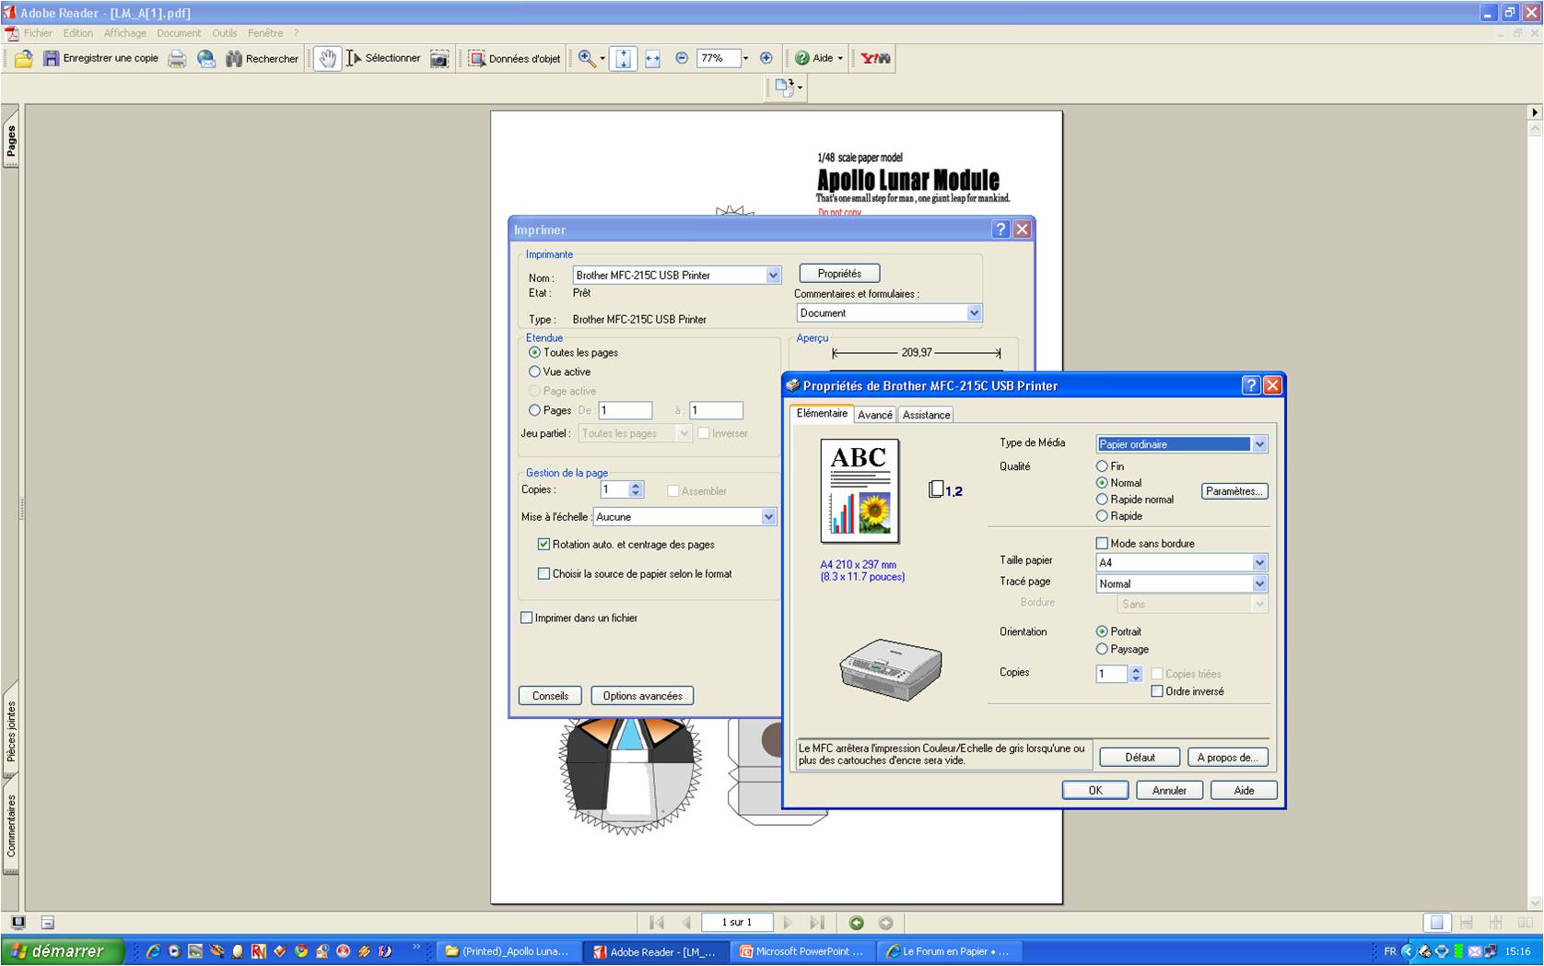Open Commentaires et formulaires dropdown
The image size is (1544, 966).
(x=974, y=312)
